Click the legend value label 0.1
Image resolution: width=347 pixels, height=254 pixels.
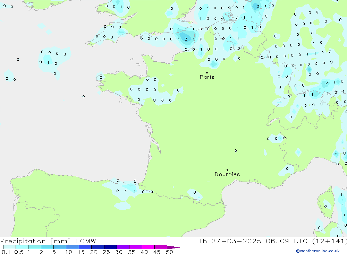(6, 252)
